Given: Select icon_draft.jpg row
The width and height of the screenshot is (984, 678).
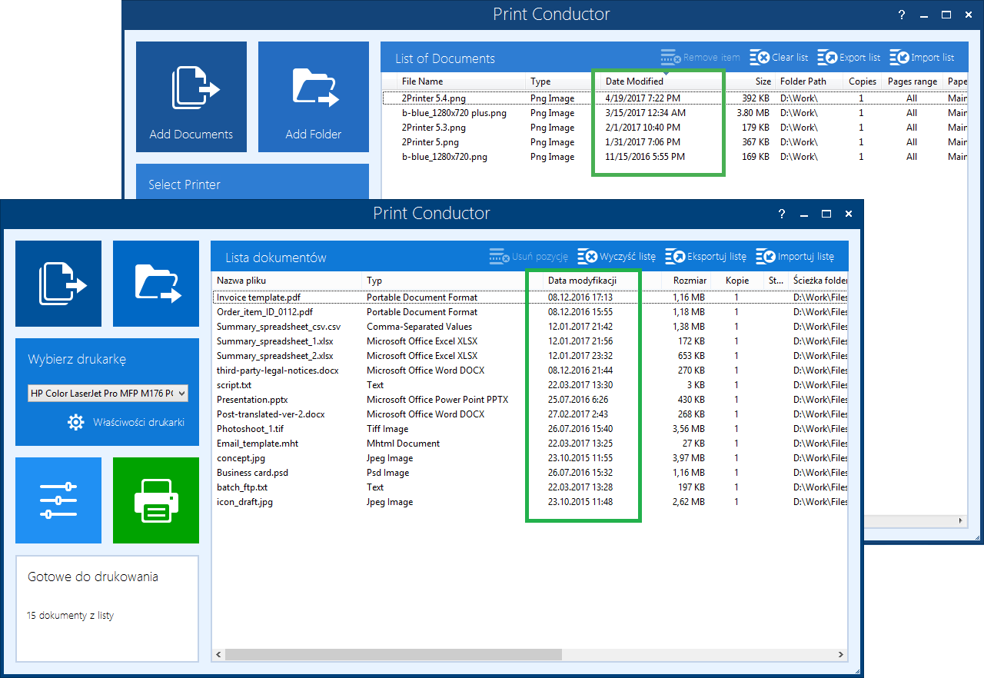Looking at the screenshot, I should [x=530, y=502].
